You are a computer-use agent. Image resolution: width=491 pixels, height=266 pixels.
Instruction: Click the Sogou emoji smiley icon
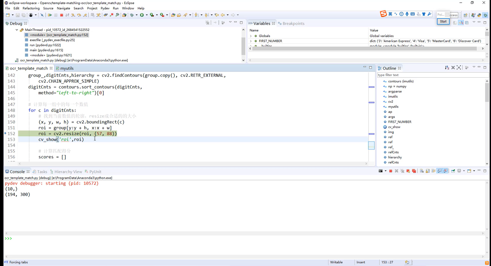tap(401, 14)
